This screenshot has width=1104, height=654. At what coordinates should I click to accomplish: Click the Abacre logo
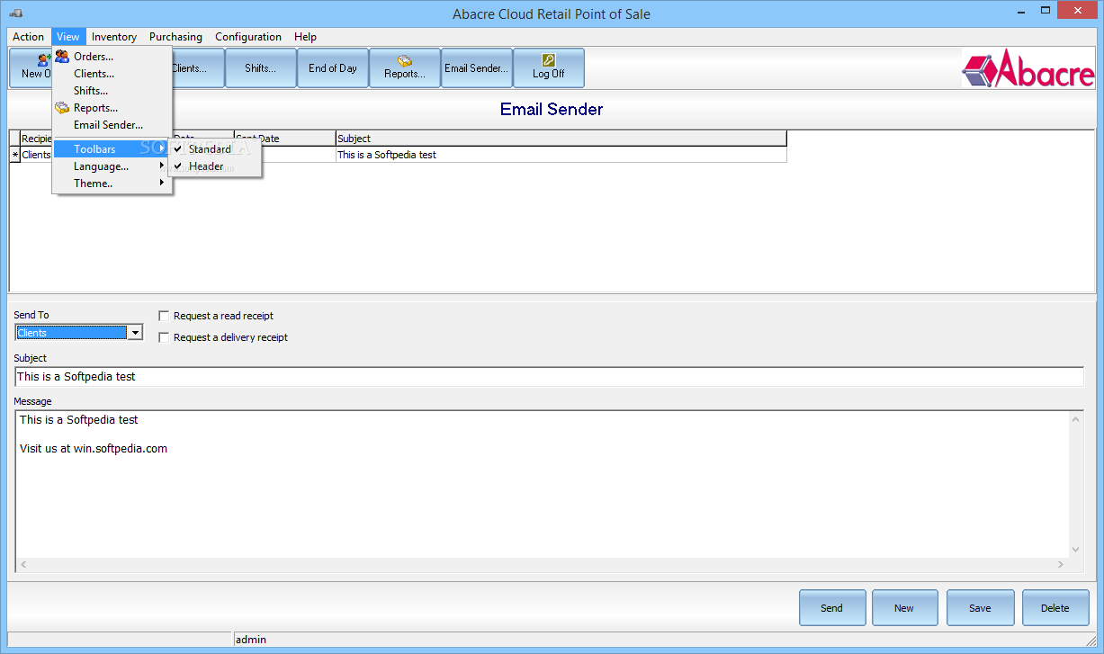(x=1028, y=68)
